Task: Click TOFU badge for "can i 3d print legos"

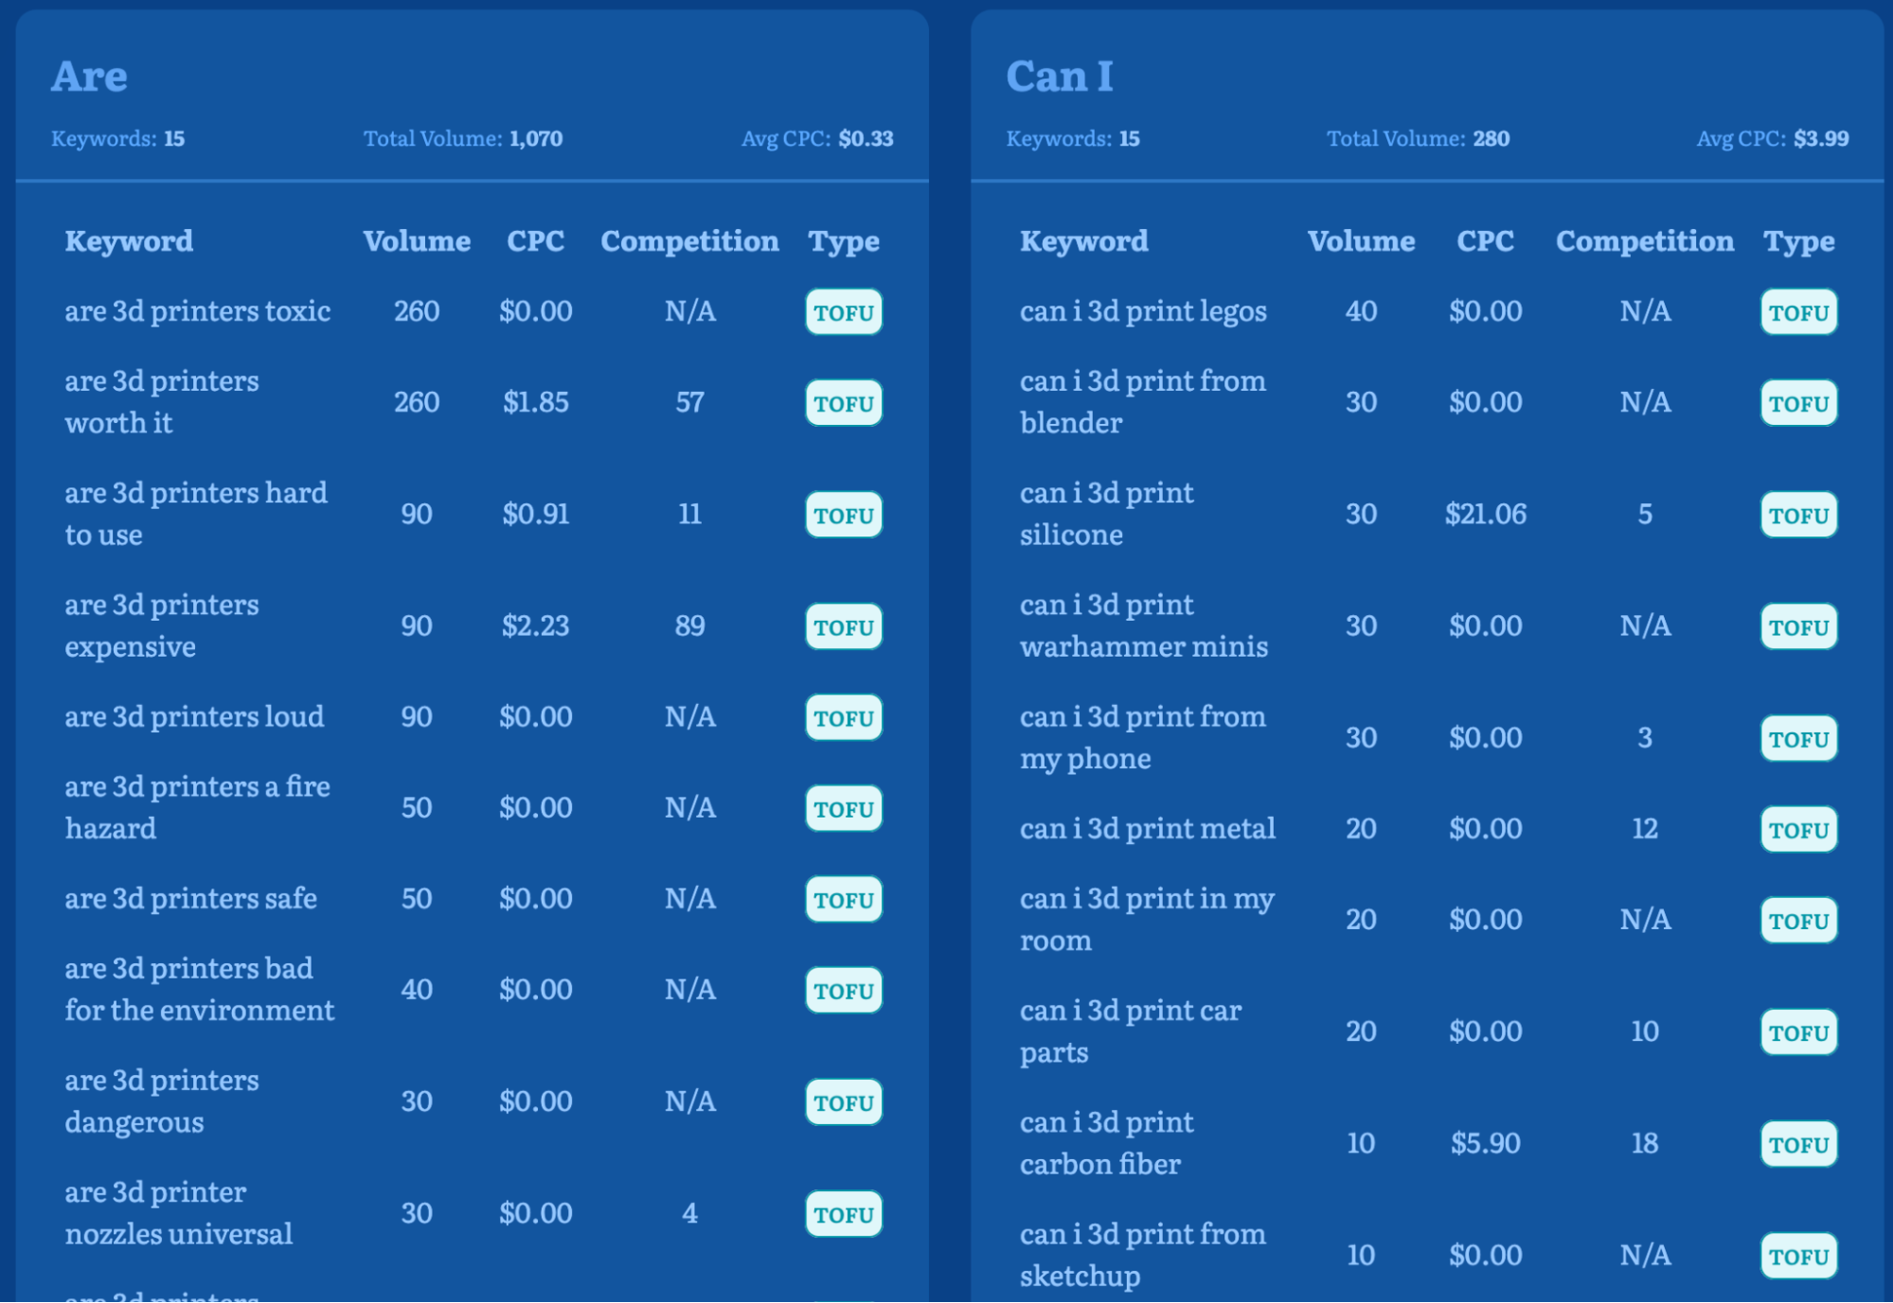Action: (x=1799, y=311)
